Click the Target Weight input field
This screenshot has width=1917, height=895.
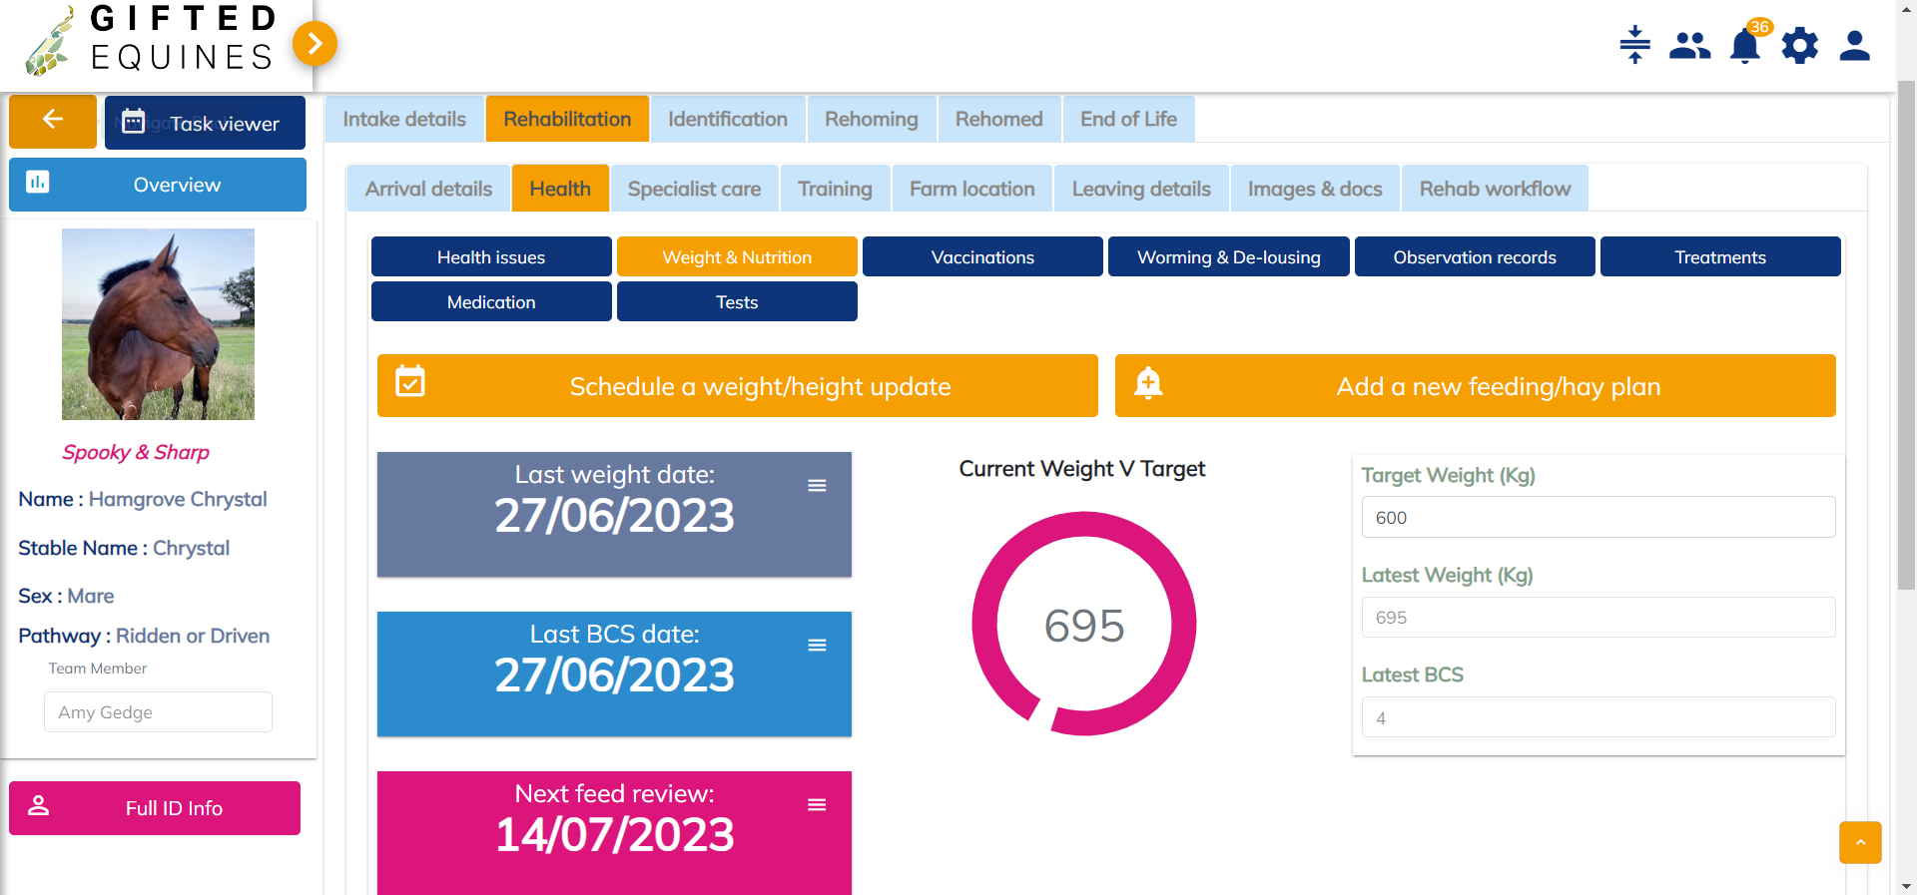click(1597, 518)
